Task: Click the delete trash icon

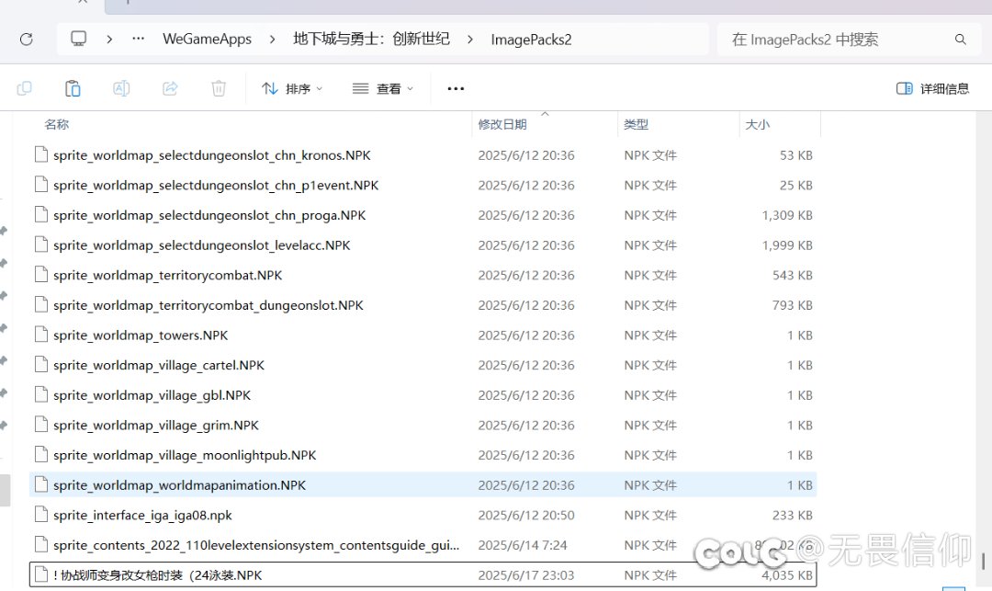Action: 219,88
